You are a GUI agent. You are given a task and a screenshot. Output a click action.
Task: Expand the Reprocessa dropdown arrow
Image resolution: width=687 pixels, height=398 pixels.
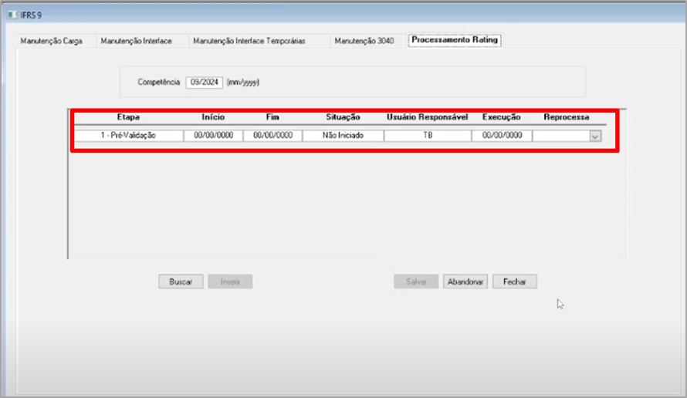(x=595, y=137)
